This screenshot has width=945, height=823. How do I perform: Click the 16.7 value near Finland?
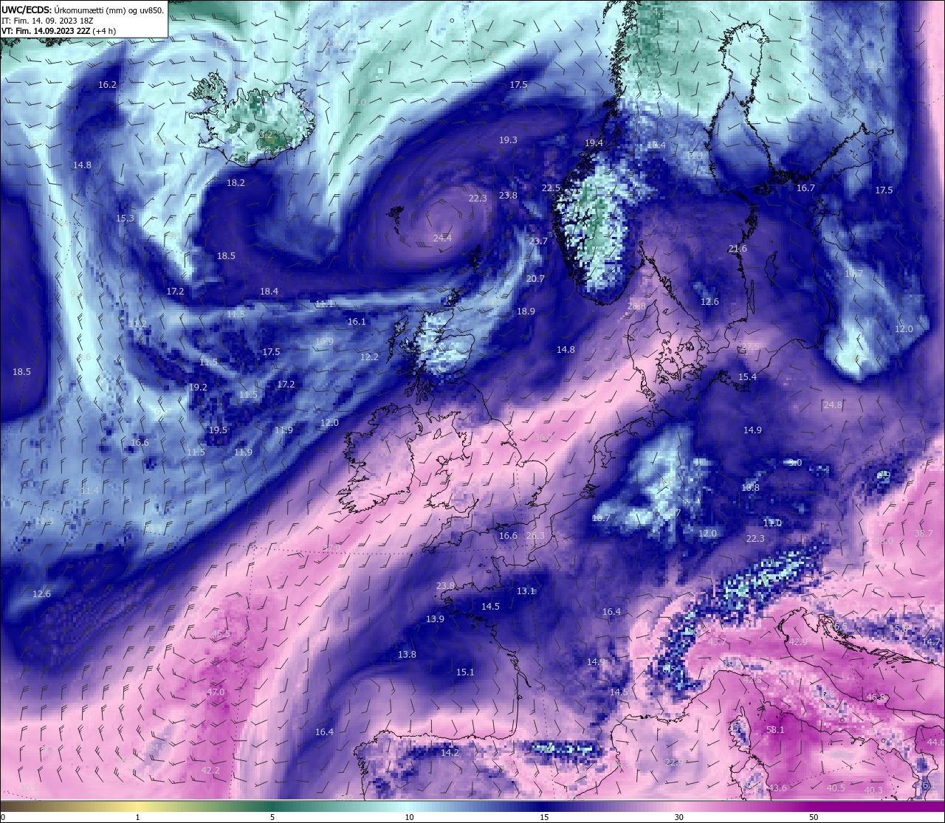click(805, 188)
